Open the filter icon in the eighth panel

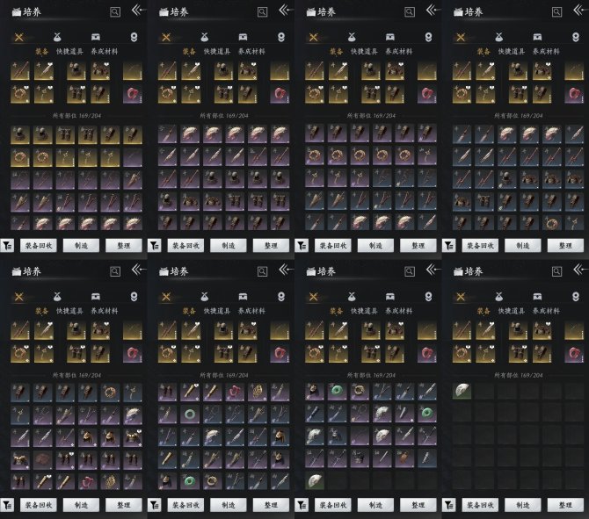tap(448, 505)
